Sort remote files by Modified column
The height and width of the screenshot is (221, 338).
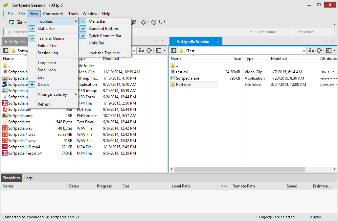293,59
